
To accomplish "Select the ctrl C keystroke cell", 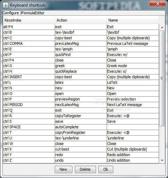I will coord(29,38).
